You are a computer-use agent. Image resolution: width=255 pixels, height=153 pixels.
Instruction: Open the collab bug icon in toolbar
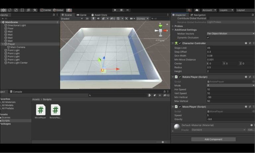point(189,10)
